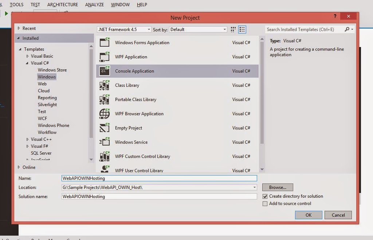Image resolution: width=373 pixels, height=240 pixels.
Task: Click template list scroll up arrow
Action: (x=262, y=39)
